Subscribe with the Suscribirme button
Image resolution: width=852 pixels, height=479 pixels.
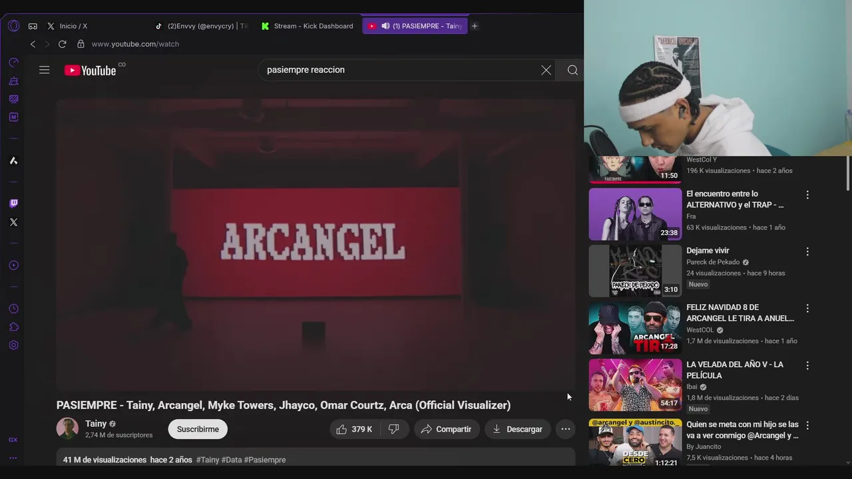tap(198, 429)
